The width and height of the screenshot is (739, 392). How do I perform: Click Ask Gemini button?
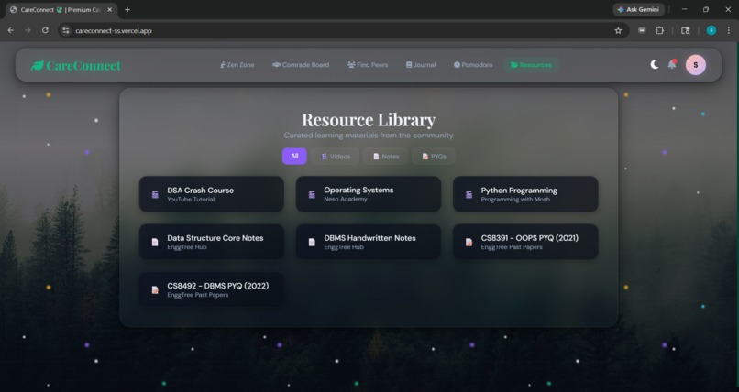(x=639, y=9)
